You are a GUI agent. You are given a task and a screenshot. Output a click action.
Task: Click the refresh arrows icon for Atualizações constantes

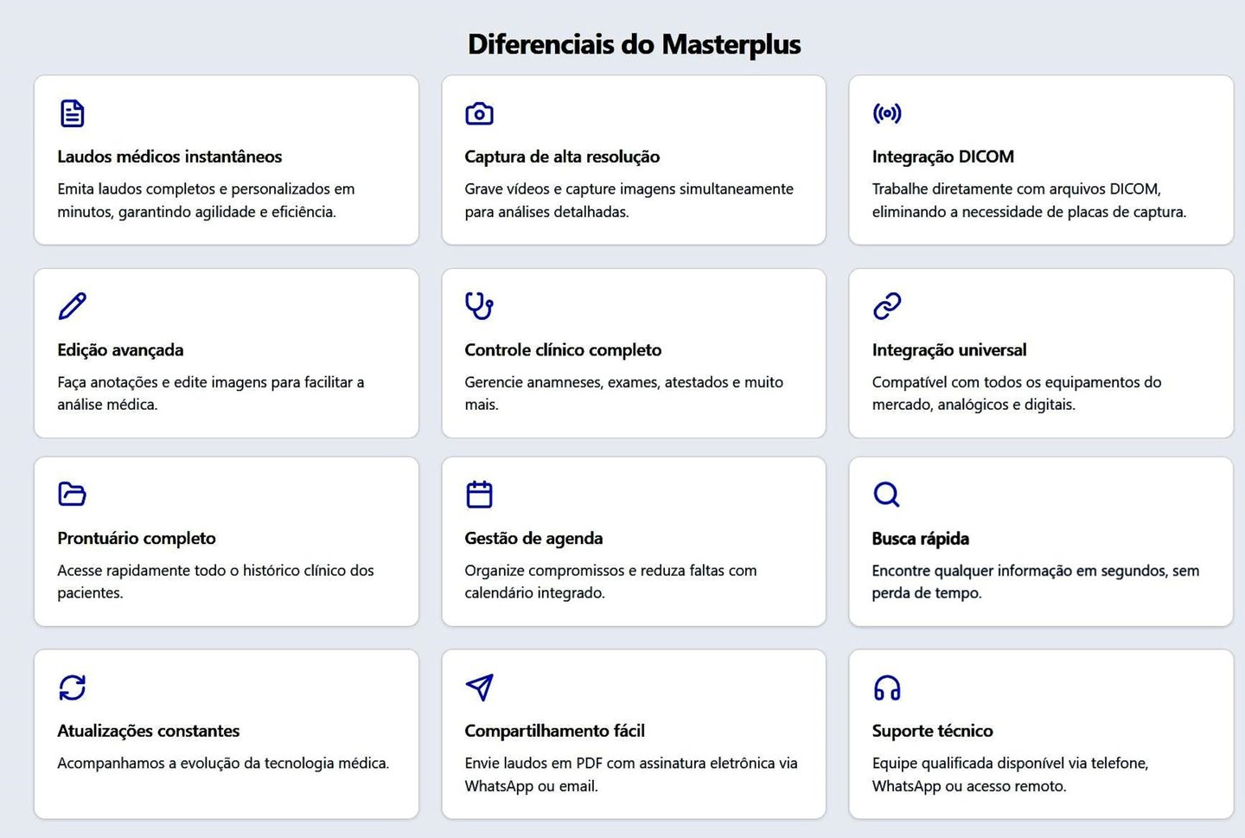pos(72,688)
